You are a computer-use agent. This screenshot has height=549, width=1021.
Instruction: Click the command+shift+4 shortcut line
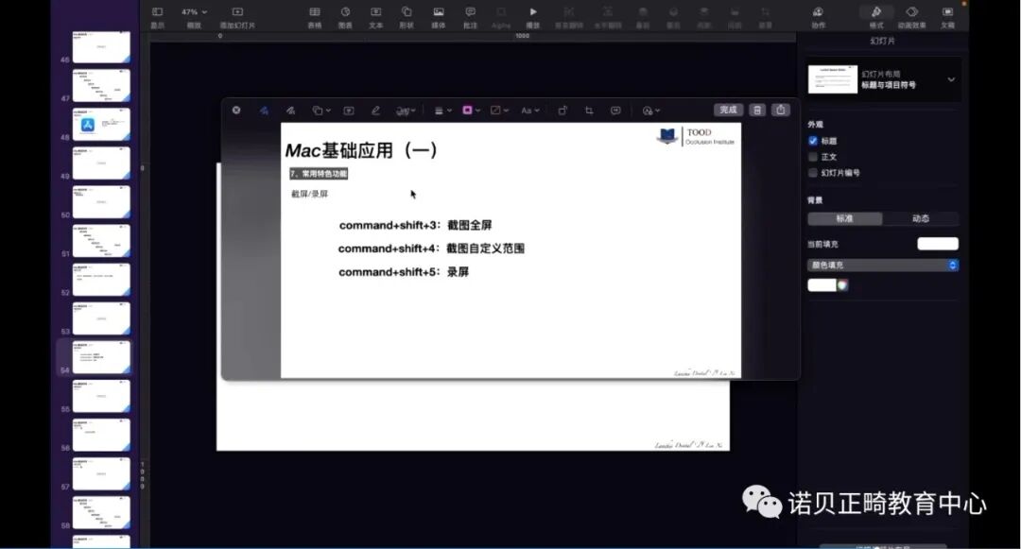click(431, 249)
